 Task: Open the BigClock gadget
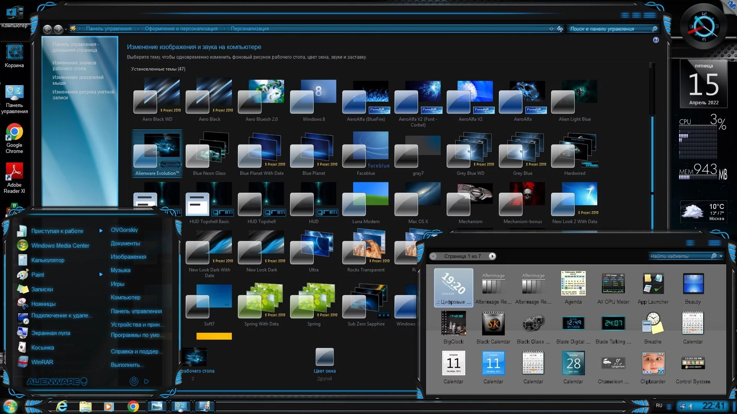[453, 324]
